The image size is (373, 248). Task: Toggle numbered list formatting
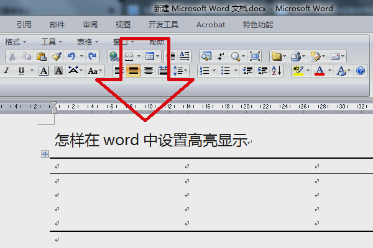205,71
